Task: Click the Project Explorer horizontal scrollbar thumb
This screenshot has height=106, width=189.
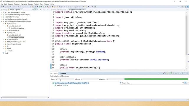Action: 15,97
